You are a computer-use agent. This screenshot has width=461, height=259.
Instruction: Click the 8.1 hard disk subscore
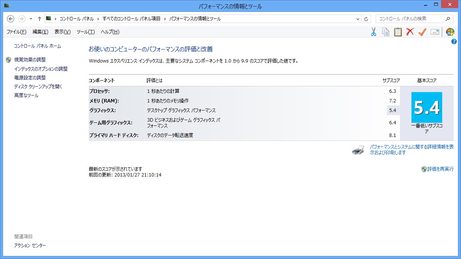pyautogui.click(x=392, y=135)
